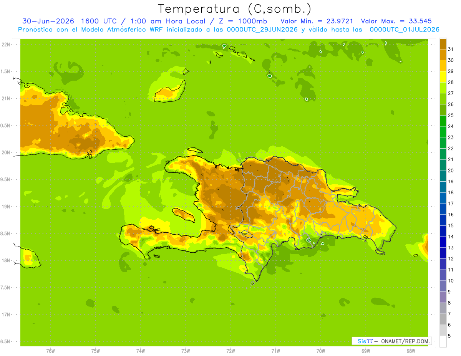Select 'Valor Min. = 23.9721' text
This screenshot has width=461, height=356.
[x=317, y=21]
